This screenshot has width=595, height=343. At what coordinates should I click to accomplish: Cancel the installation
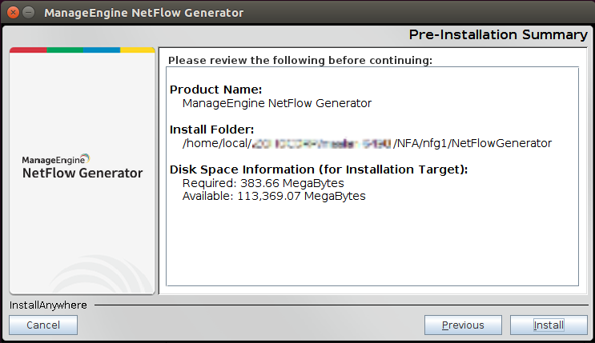[x=43, y=325]
